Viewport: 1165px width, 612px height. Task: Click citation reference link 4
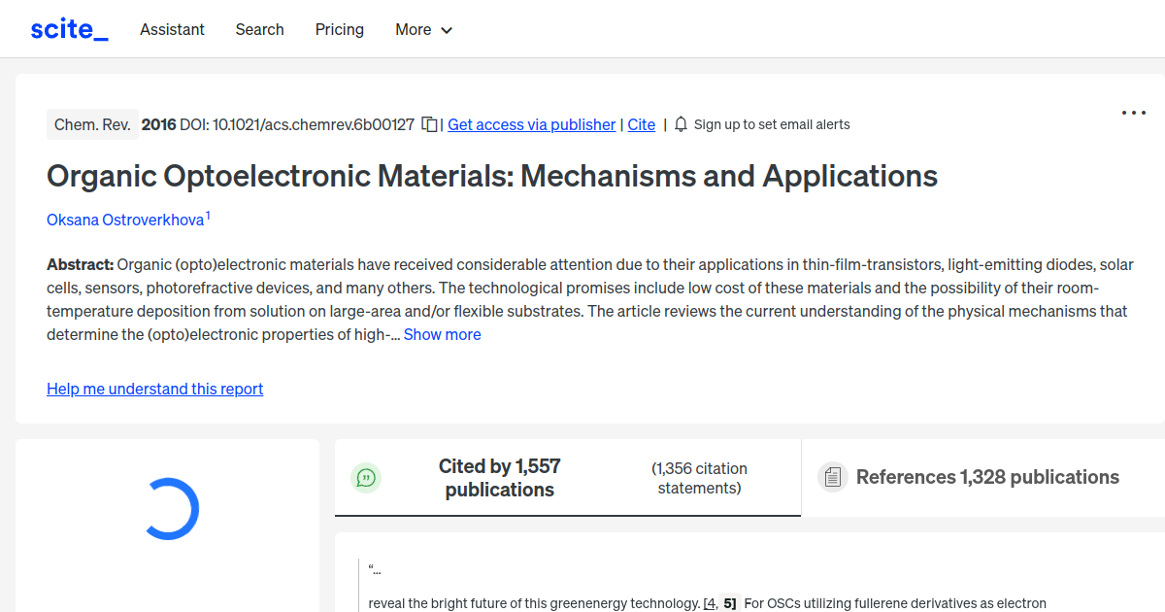click(710, 603)
